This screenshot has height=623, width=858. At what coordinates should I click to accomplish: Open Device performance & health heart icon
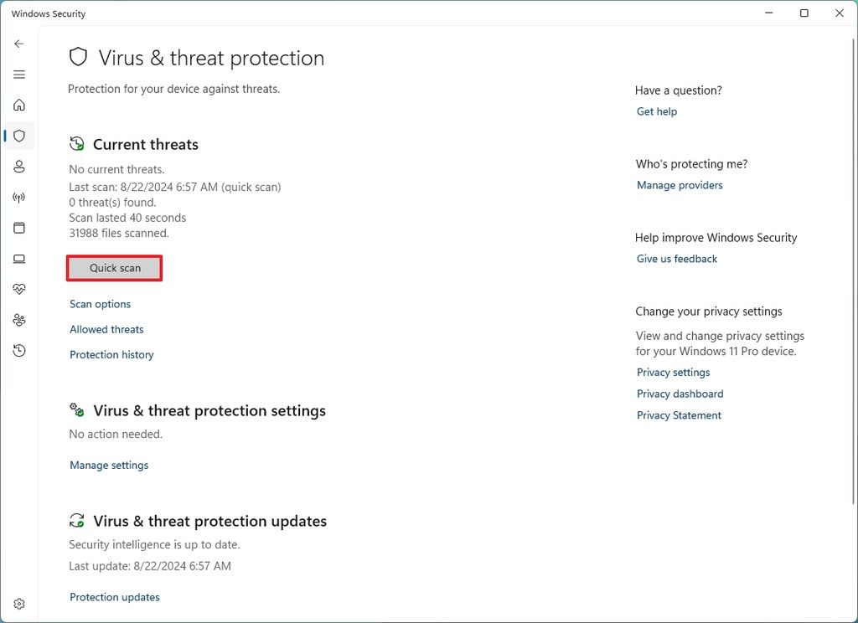pyautogui.click(x=18, y=289)
